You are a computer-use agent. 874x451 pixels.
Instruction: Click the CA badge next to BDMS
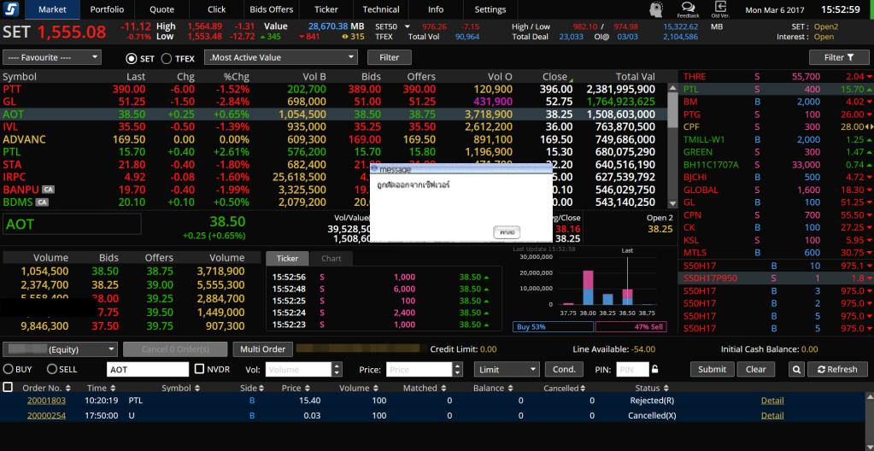(x=42, y=202)
